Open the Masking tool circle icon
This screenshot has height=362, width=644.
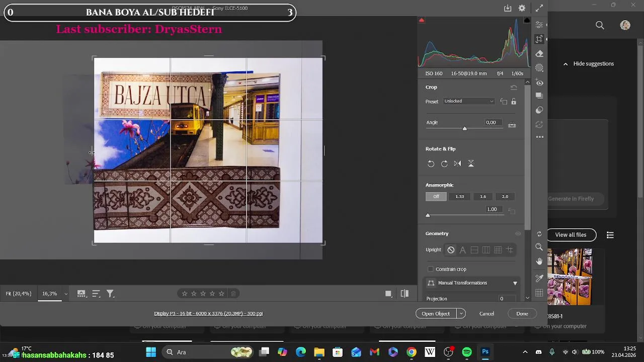click(539, 67)
